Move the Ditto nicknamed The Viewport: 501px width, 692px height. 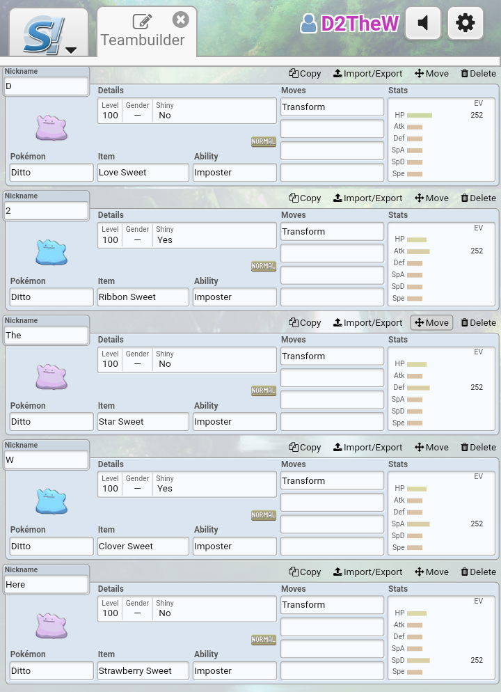click(431, 322)
